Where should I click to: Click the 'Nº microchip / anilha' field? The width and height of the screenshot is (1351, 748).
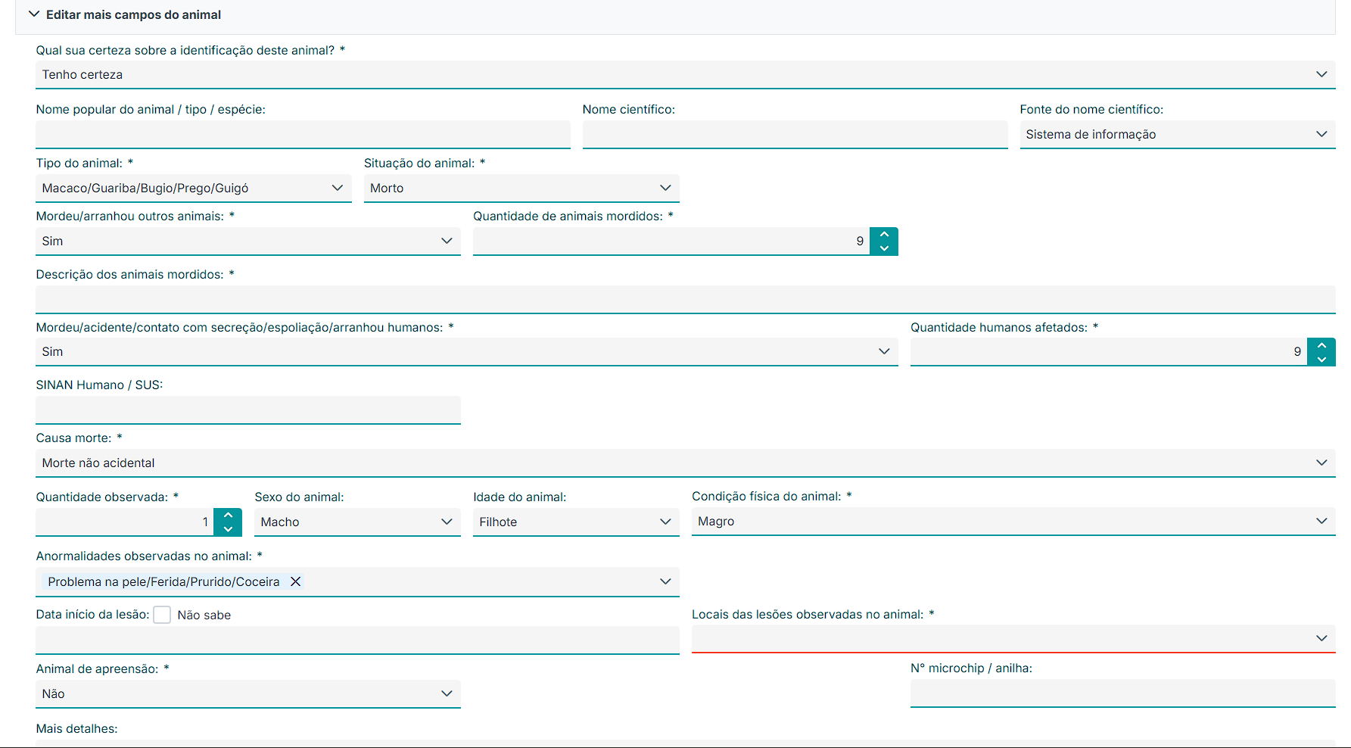[x=1122, y=693]
